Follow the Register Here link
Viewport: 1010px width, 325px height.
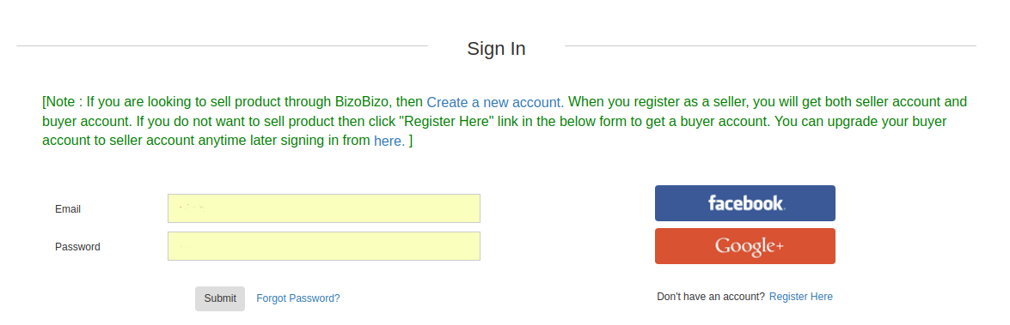[x=800, y=297]
